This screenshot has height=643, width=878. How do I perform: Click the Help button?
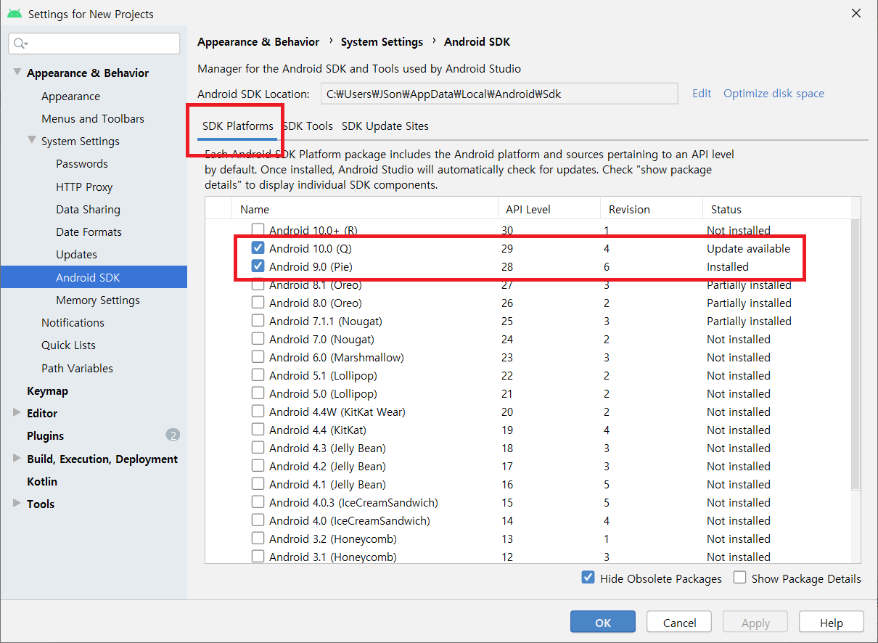832,622
